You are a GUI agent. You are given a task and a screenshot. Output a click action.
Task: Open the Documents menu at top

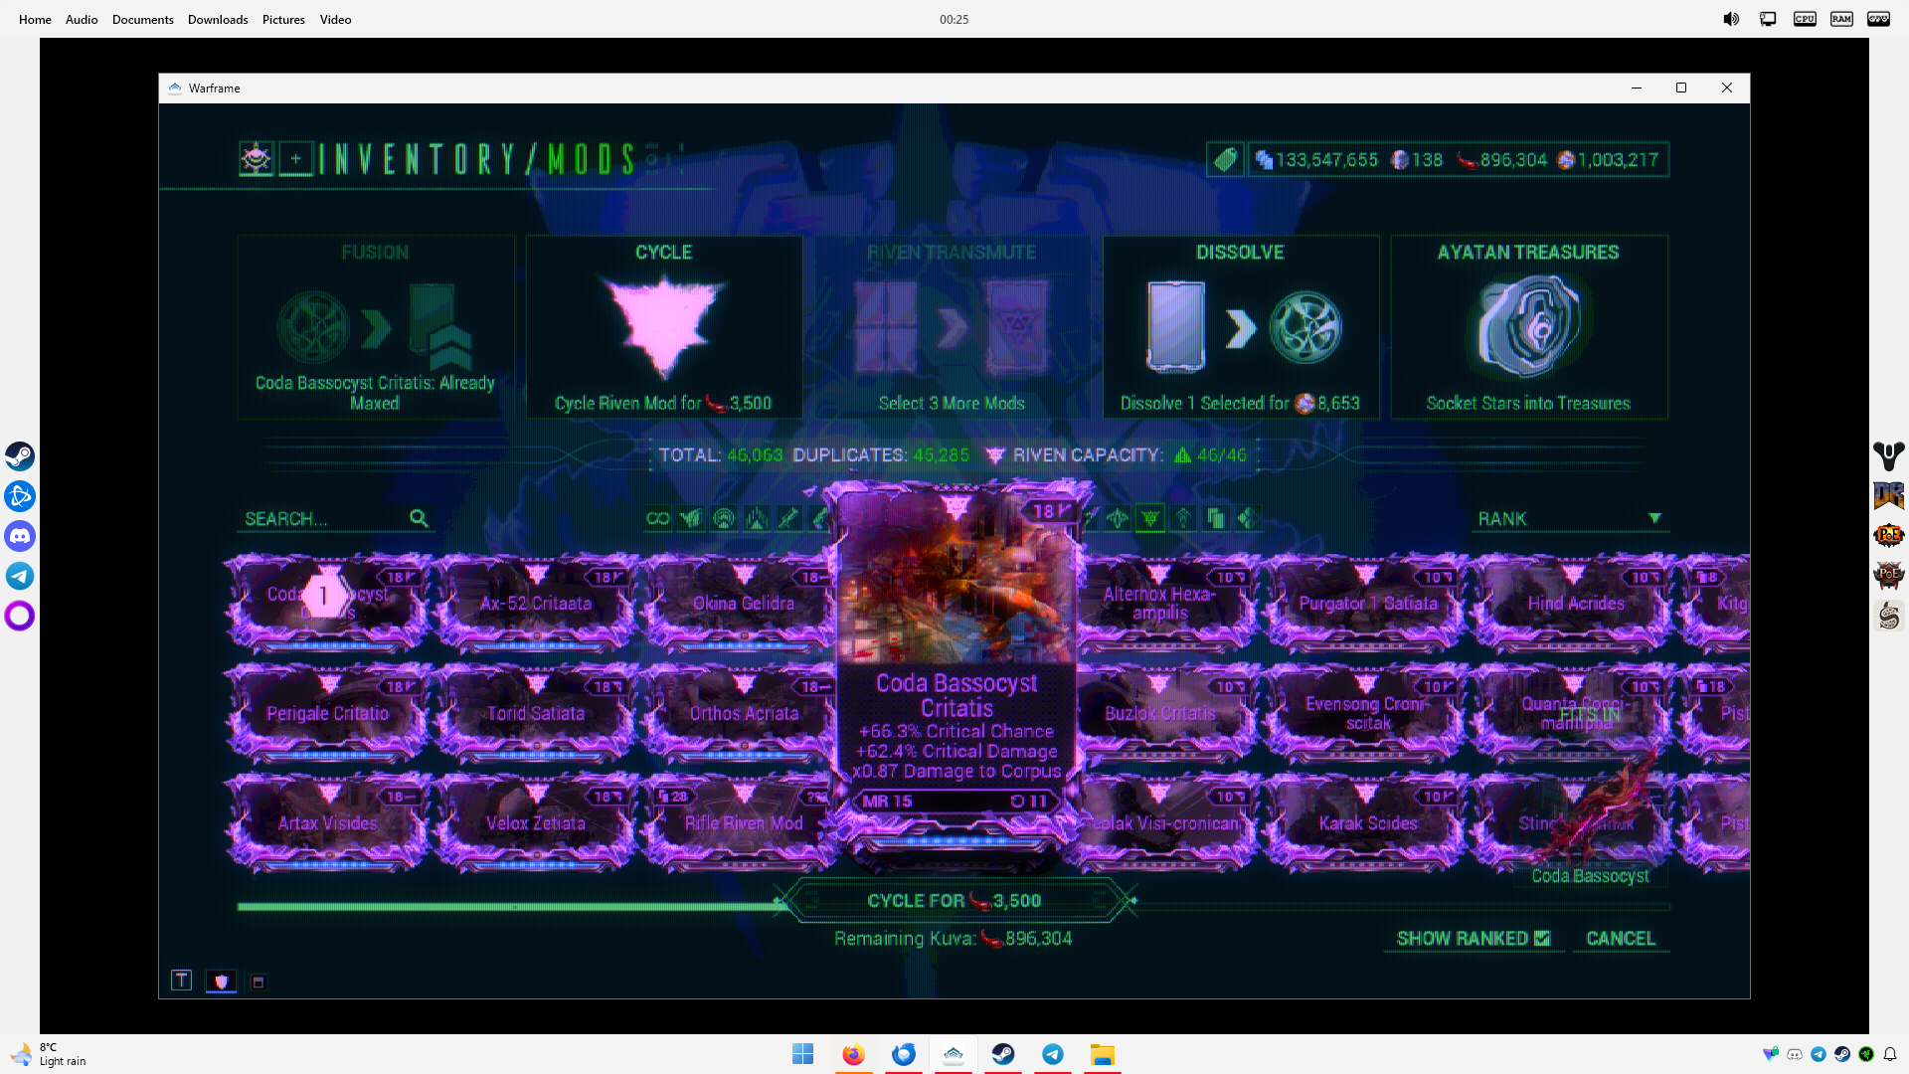tap(142, 19)
